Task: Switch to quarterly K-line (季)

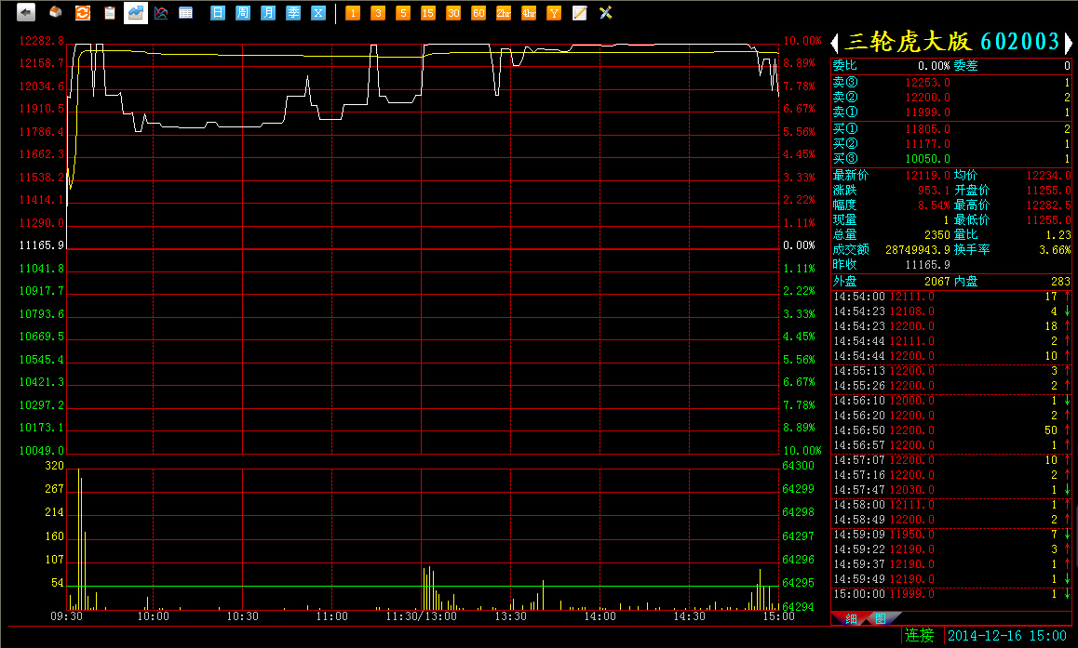Action: coord(293,12)
